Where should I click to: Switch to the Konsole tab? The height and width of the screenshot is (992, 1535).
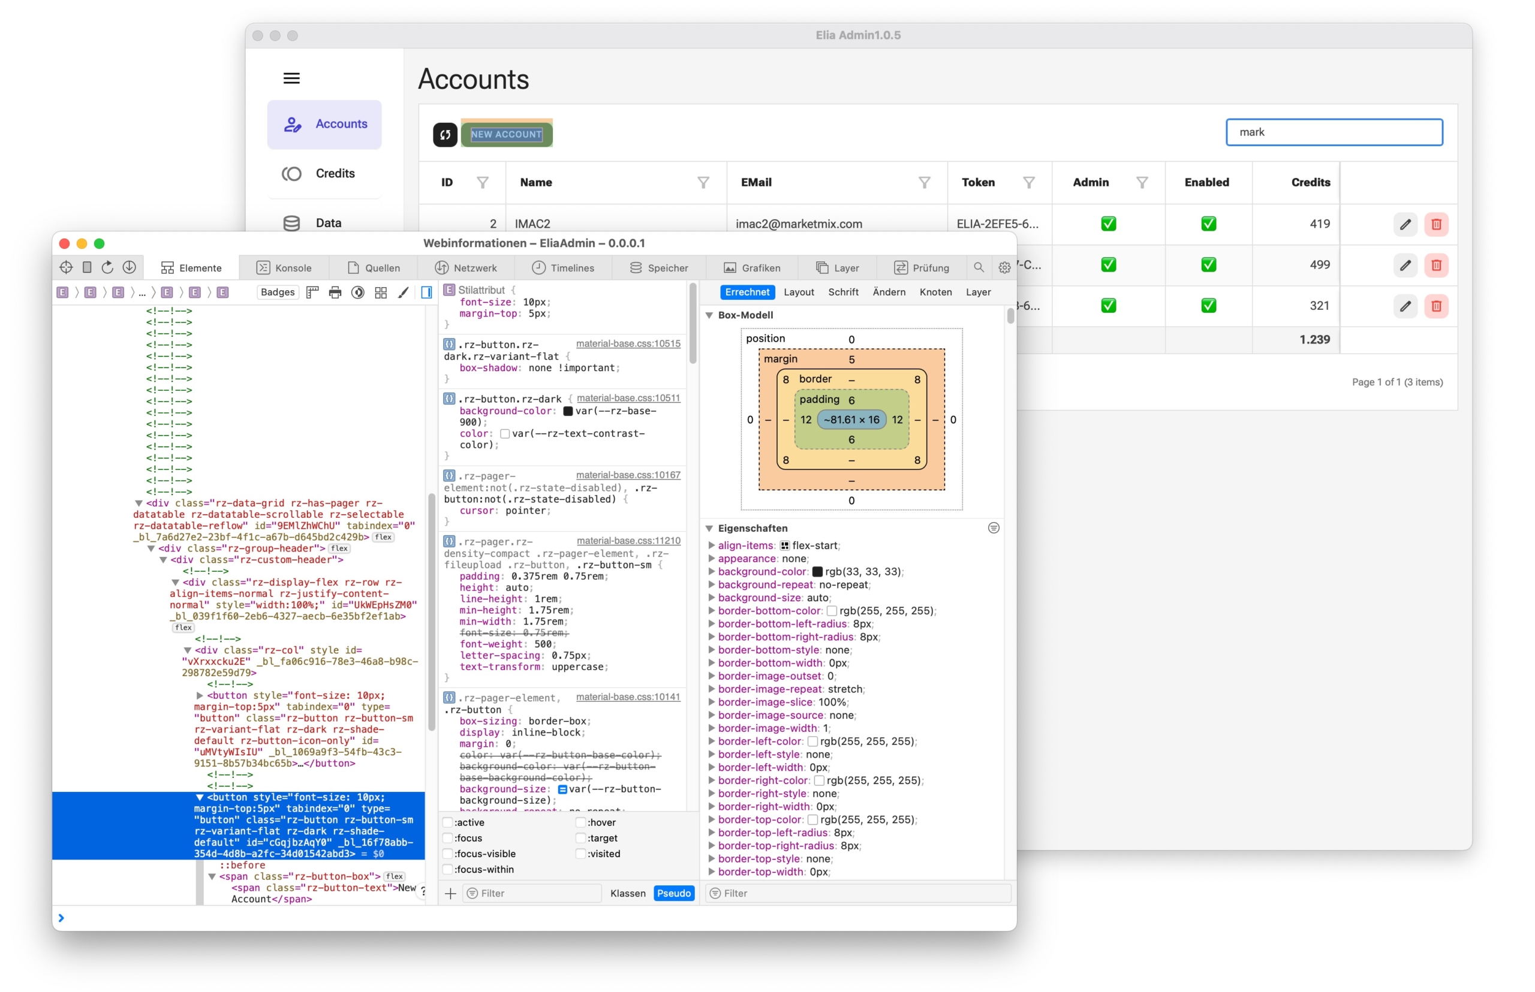point(284,267)
